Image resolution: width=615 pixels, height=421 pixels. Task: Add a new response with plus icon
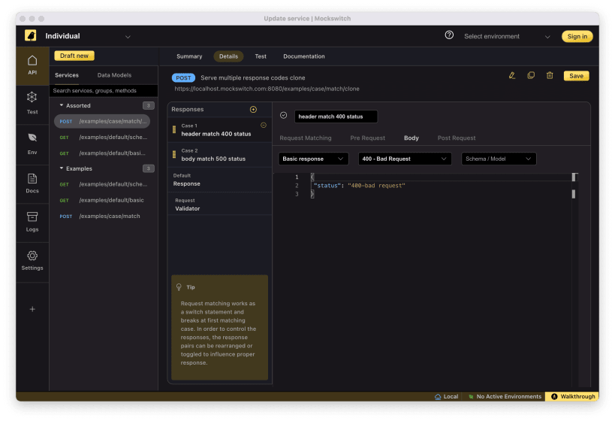[253, 109]
